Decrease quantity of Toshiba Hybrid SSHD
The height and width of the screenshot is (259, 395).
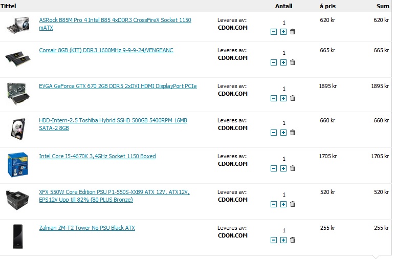274,133
